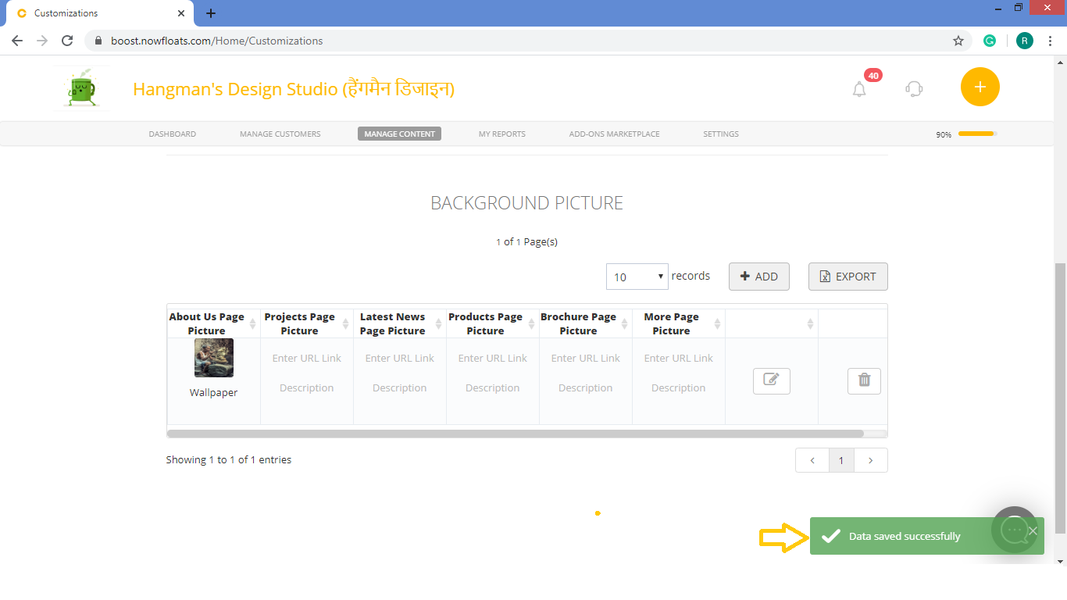Screen dimensions: 1067x600
Task: Delete the Wallpaper row with trash icon
Action: pyautogui.click(x=864, y=380)
